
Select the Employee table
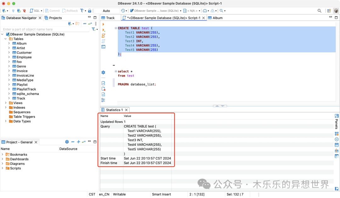pyautogui.click(x=24, y=57)
